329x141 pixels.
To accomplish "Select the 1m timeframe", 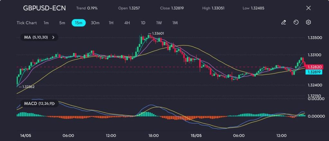I will tap(46, 23).
